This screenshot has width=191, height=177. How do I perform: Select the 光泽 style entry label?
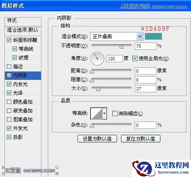18,93
